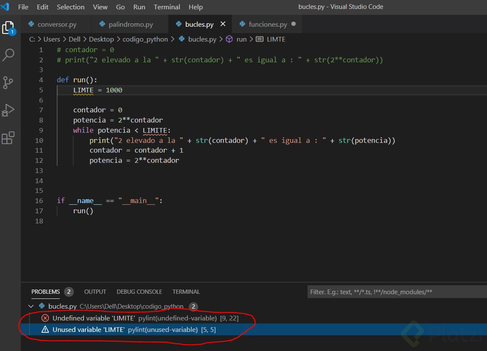The width and height of the screenshot is (487, 351).
Task: Click the VS Code logo icon
Action: pyautogui.click(x=5, y=6)
